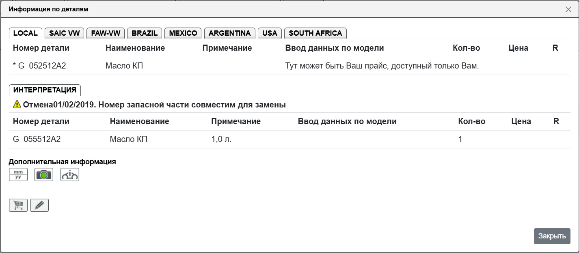The image size is (579, 253).
Task: Click the mm/yy production date icon
Action: pyautogui.click(x=18, y=175)
